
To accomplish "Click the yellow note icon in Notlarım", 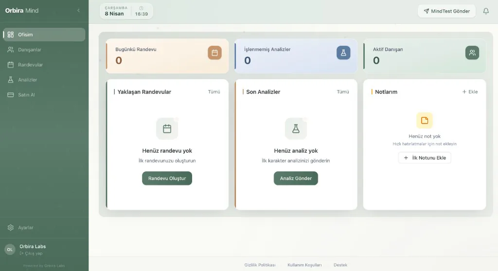I will (425, 120).
